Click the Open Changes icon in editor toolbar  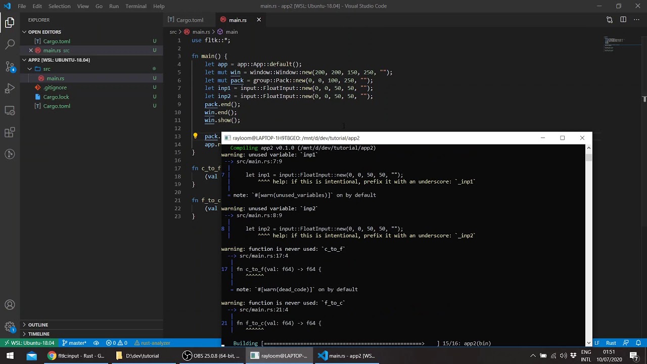point(610,20)
